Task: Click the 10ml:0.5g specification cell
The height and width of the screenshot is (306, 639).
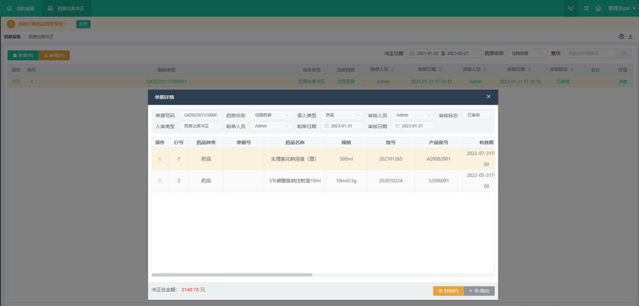Action: [x=346, y=181]
